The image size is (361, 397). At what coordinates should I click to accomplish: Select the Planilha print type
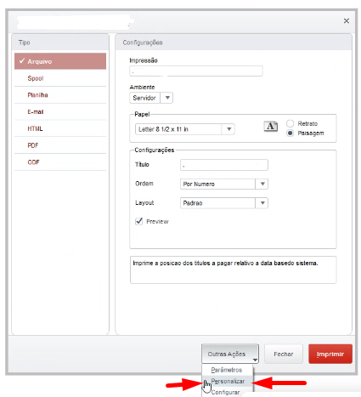(60, 95)
